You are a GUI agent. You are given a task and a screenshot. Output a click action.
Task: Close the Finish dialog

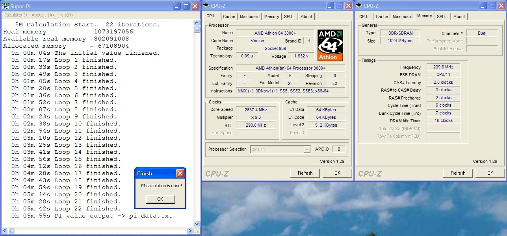[180, 173]
